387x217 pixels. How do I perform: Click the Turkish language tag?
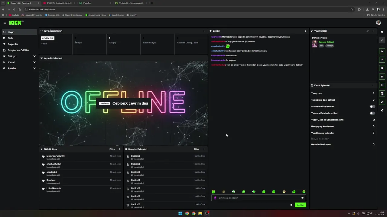[x=330, y=46]
